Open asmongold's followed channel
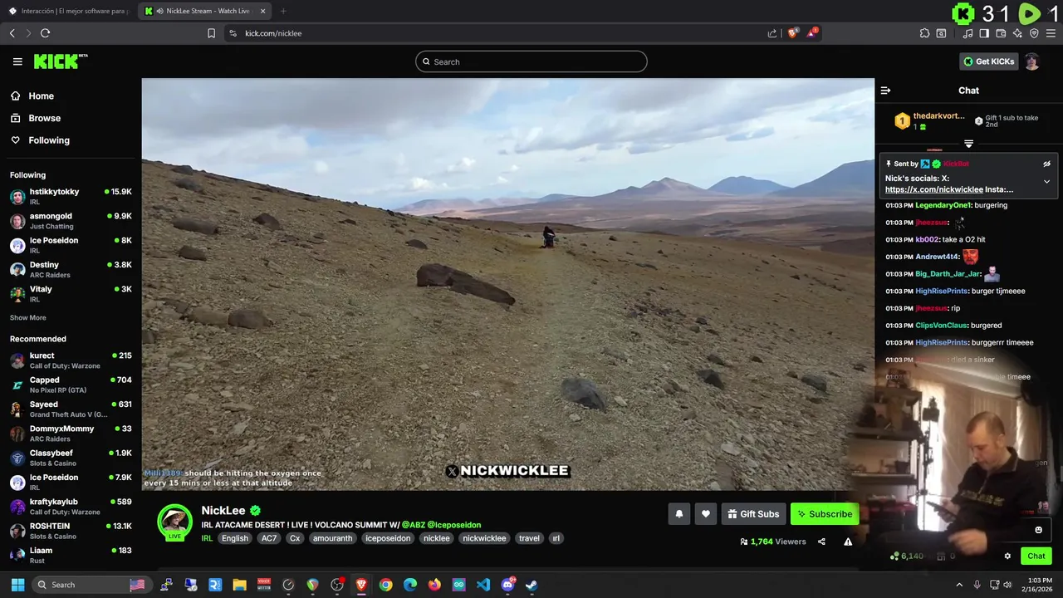1063x598 pixels. click(x=71, y=220)
